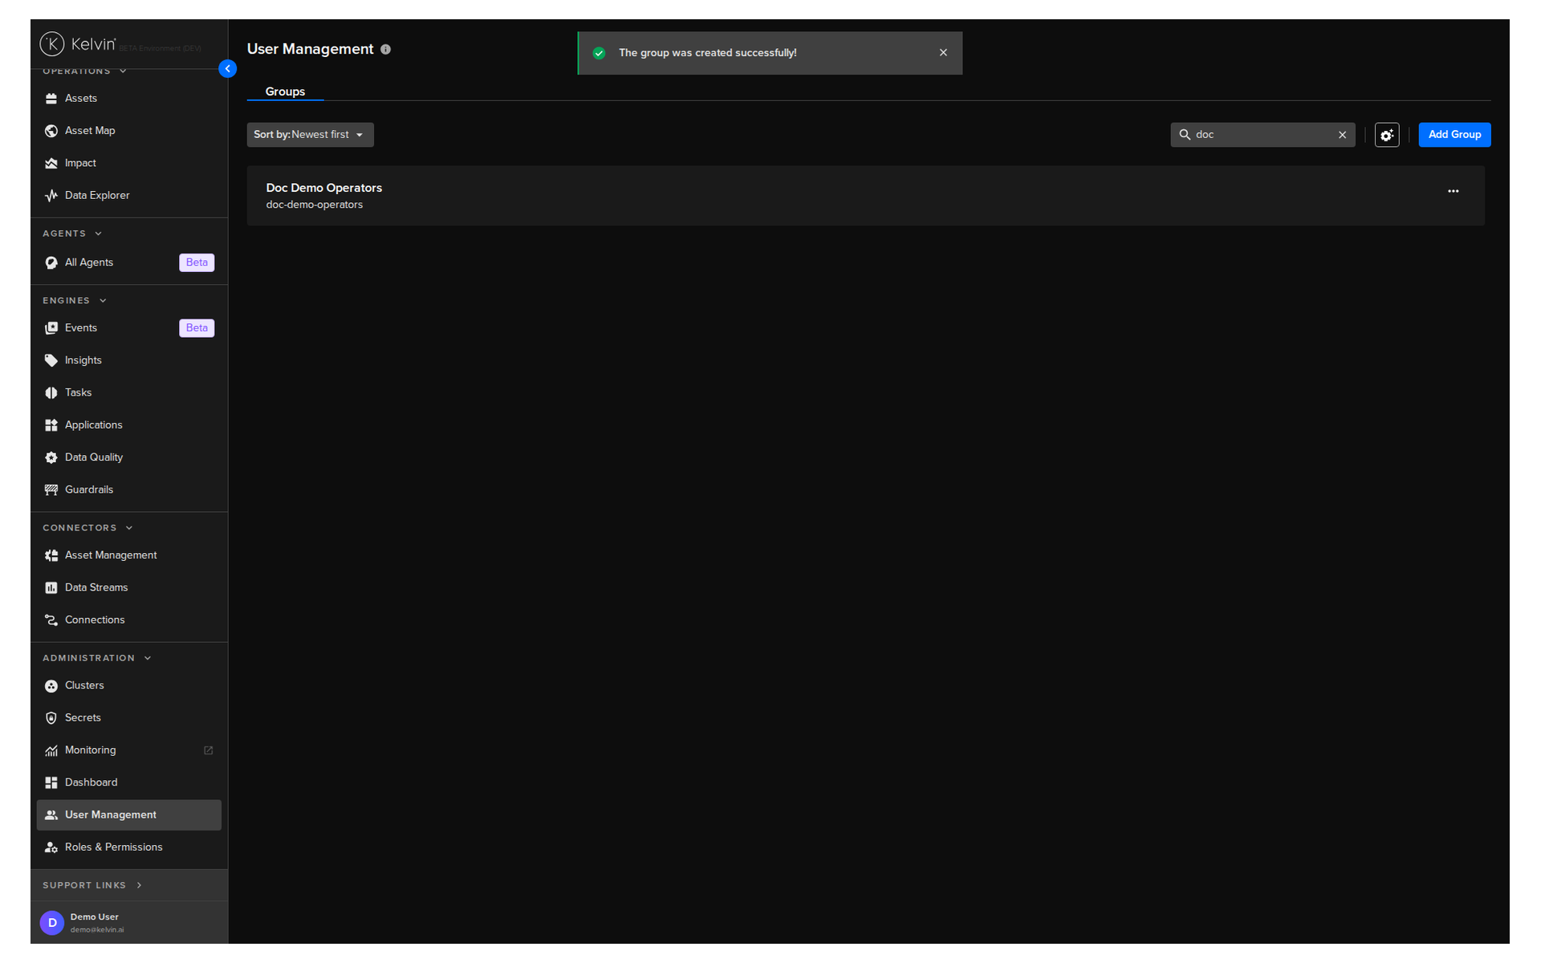Expand the Support Links section
1541x963 pixels.
92,885
